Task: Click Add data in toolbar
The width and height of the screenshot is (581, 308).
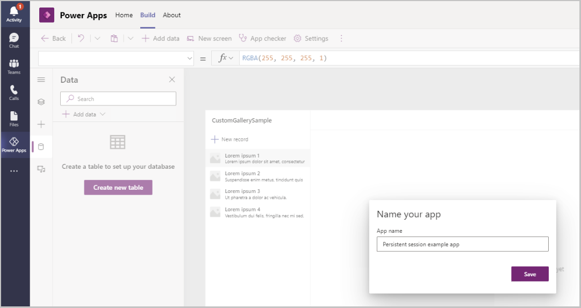Action: (x=161, y=39)
